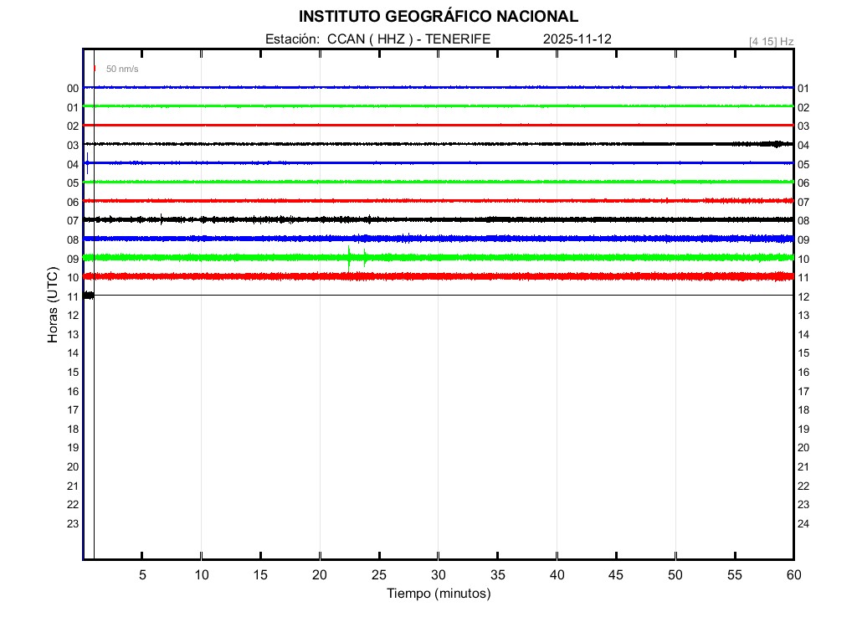Click the left-side hour label 23
Image resolution: width=857 pixels, height=643 pixels.
73,523
